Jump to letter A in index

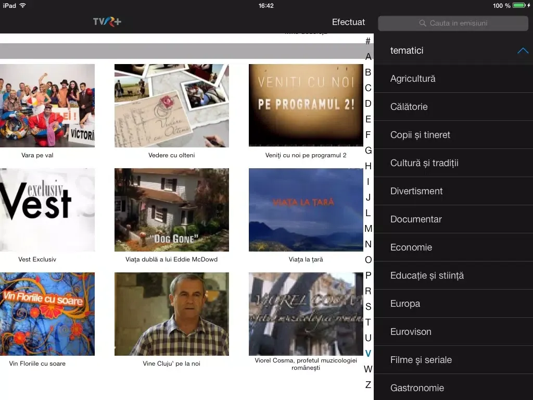[368, 57]
